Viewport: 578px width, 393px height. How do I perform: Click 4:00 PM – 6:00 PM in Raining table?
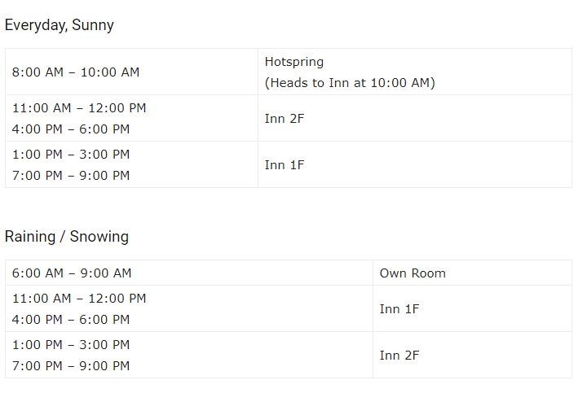coord(71,320)
